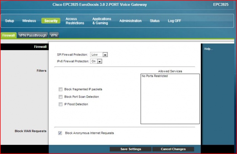Click inside the Allowed Services list box
237x154 pixels.
coord(170,99)
